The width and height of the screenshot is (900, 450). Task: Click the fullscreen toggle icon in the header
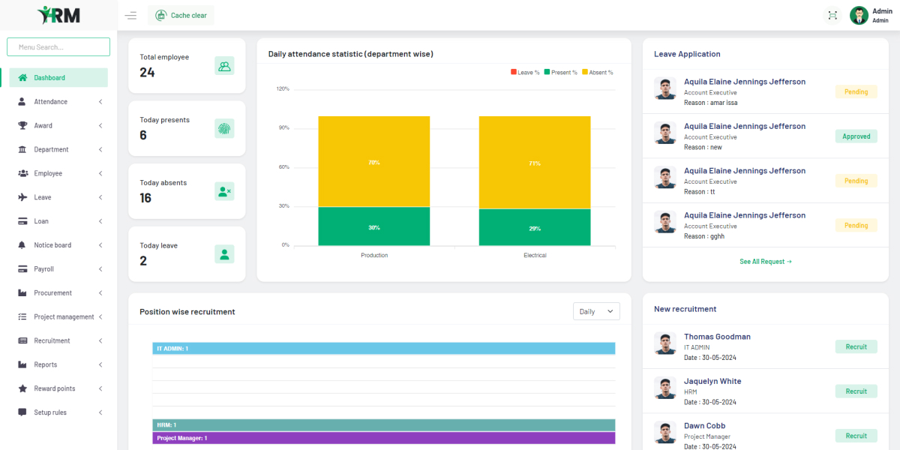click(x=832, y=14)
